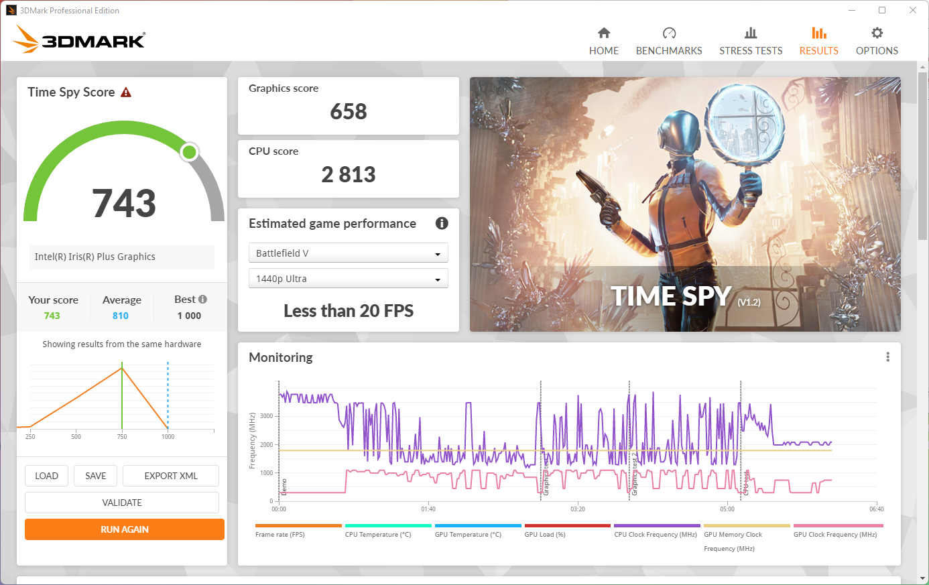Toggle GPU Clock Frequency legend item
The width and height of the screenshot is (929, 585).
838,530
